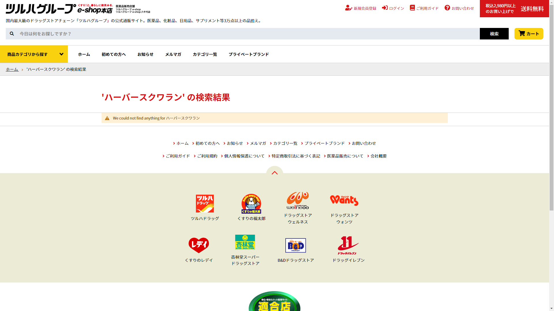Click the Lady heart-shaped logo
This screenshot has width=554, height=311.
pos(199,245)
